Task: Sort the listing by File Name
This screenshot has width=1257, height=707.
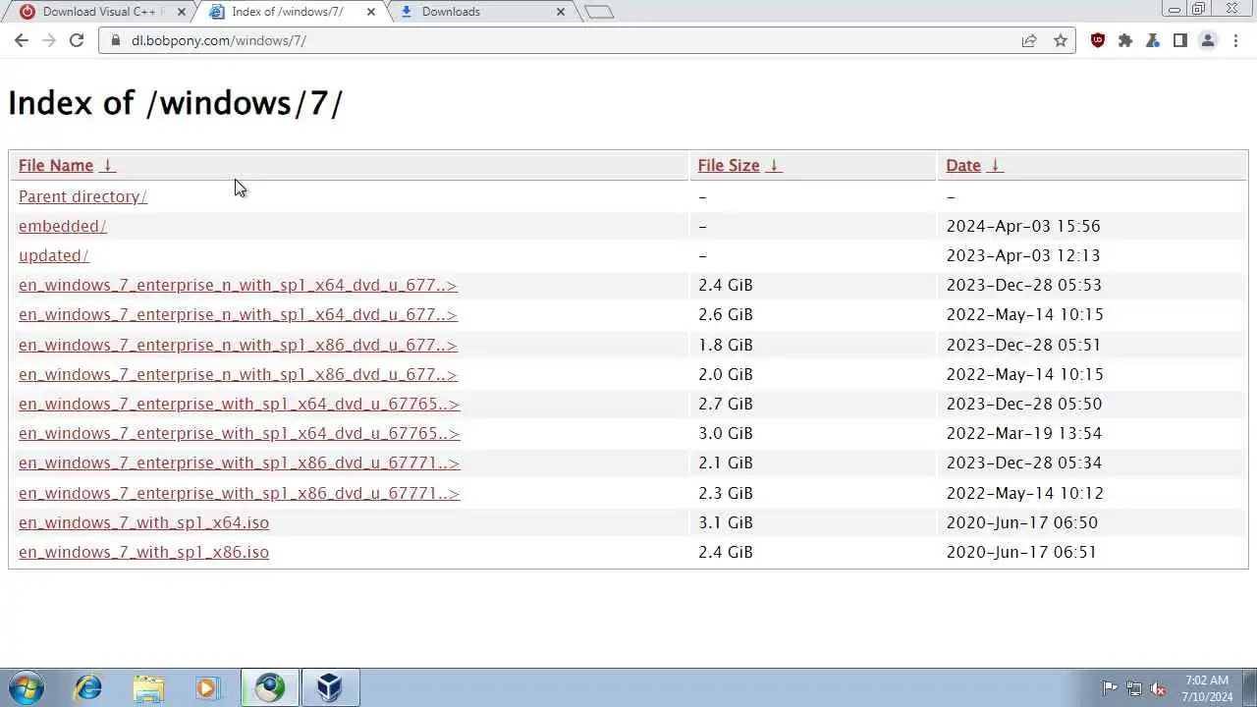Action: (56, 165)
